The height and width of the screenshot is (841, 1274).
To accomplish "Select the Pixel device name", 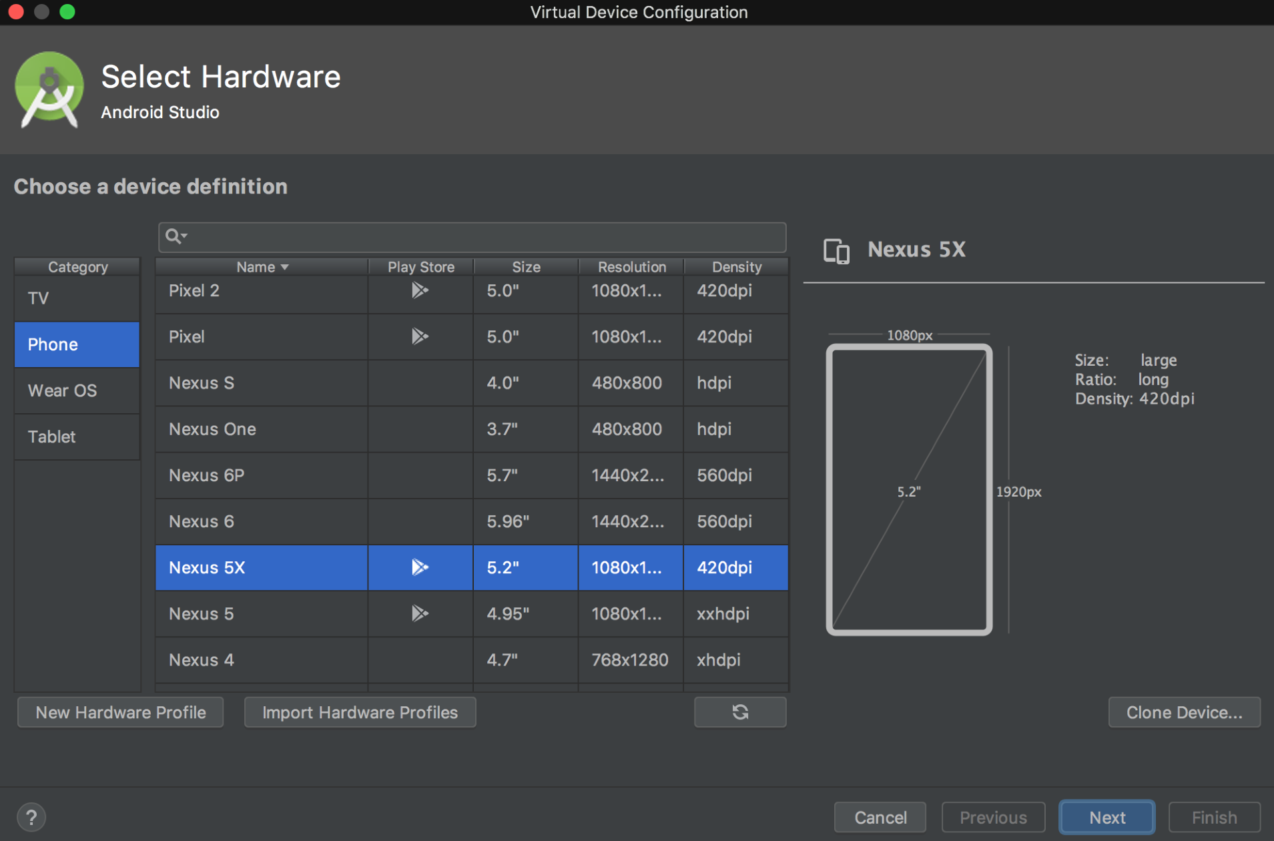I will (x=187, y=336).
